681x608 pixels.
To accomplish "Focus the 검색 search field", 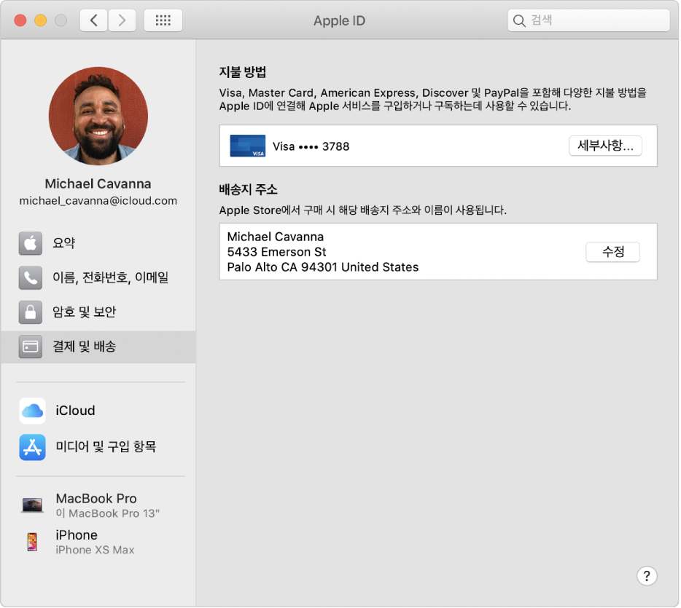I will coord(588,20).
